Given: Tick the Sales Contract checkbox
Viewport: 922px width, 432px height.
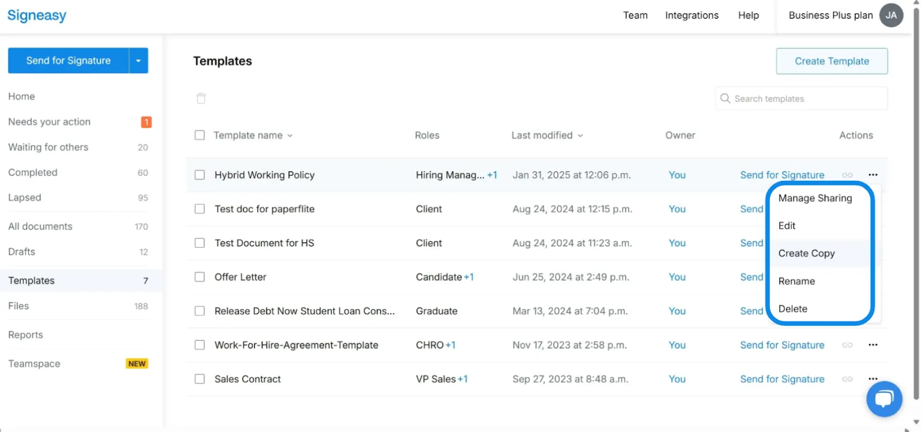Looking at the screenshot, I should (200, 379).
